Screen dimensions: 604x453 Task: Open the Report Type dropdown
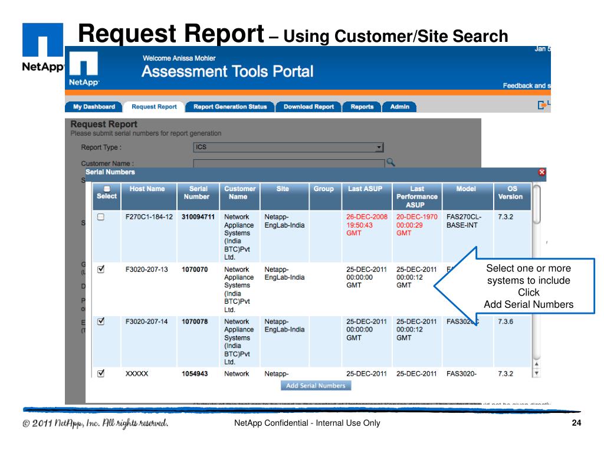click(288, 147)
